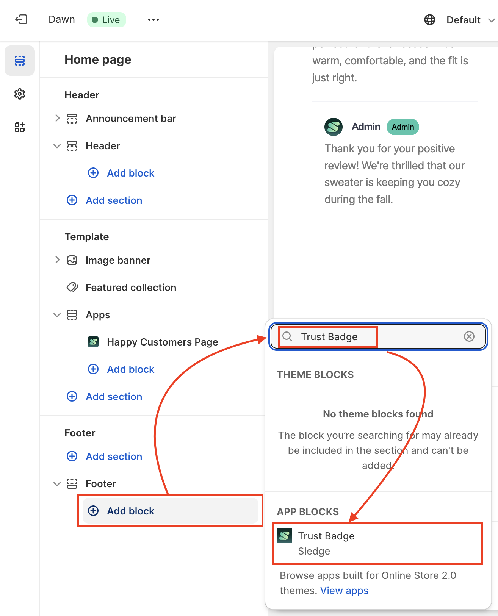Select Happy Customers Page app block
The image size is (498, 616).
162,342
